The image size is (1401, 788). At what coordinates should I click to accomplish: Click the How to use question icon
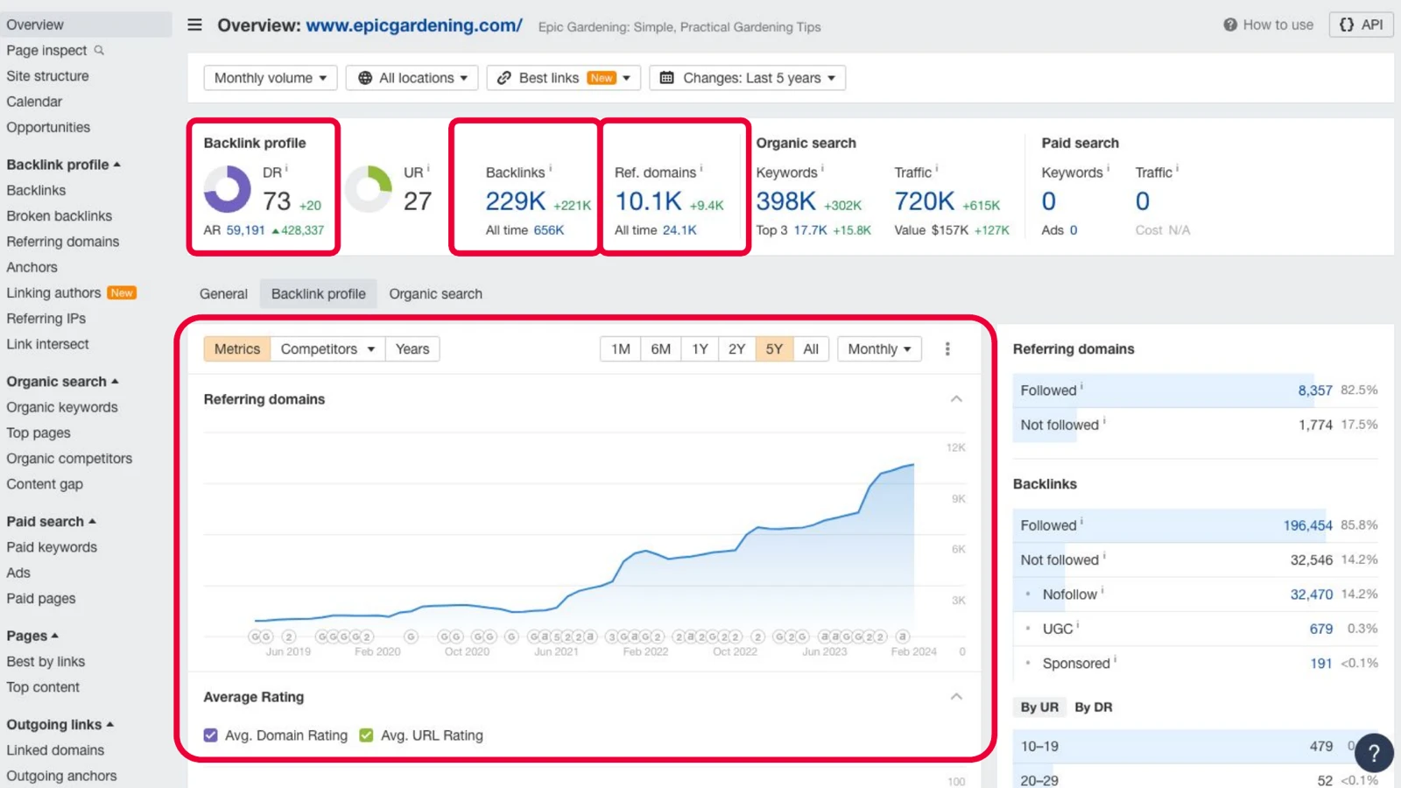pyautogui.click(x=1230, y=25)
